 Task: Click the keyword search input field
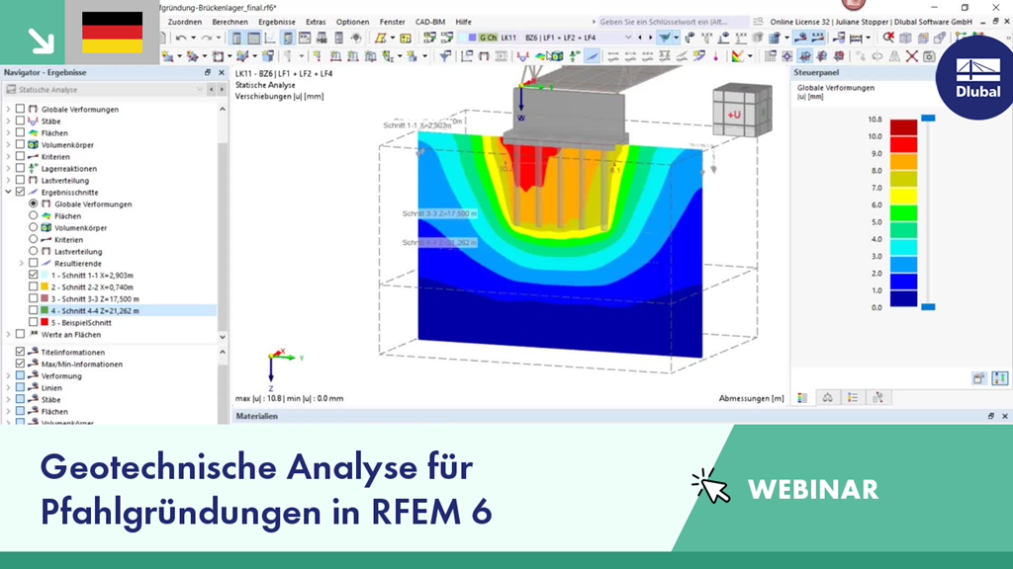pyautogui.click(x=674, y=22)
